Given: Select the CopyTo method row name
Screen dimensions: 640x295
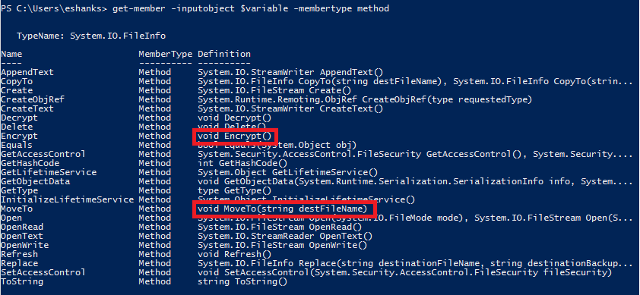Looking at the screenshot, I should tap(17, 81).
